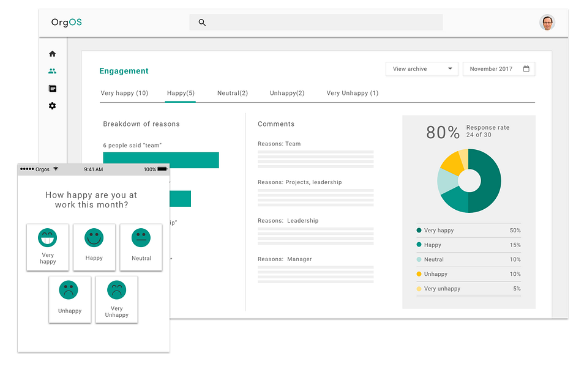Click the "24 of 30" response text
Image resolution: width=576 pixels, height=367 pixels.
point(479,135)
